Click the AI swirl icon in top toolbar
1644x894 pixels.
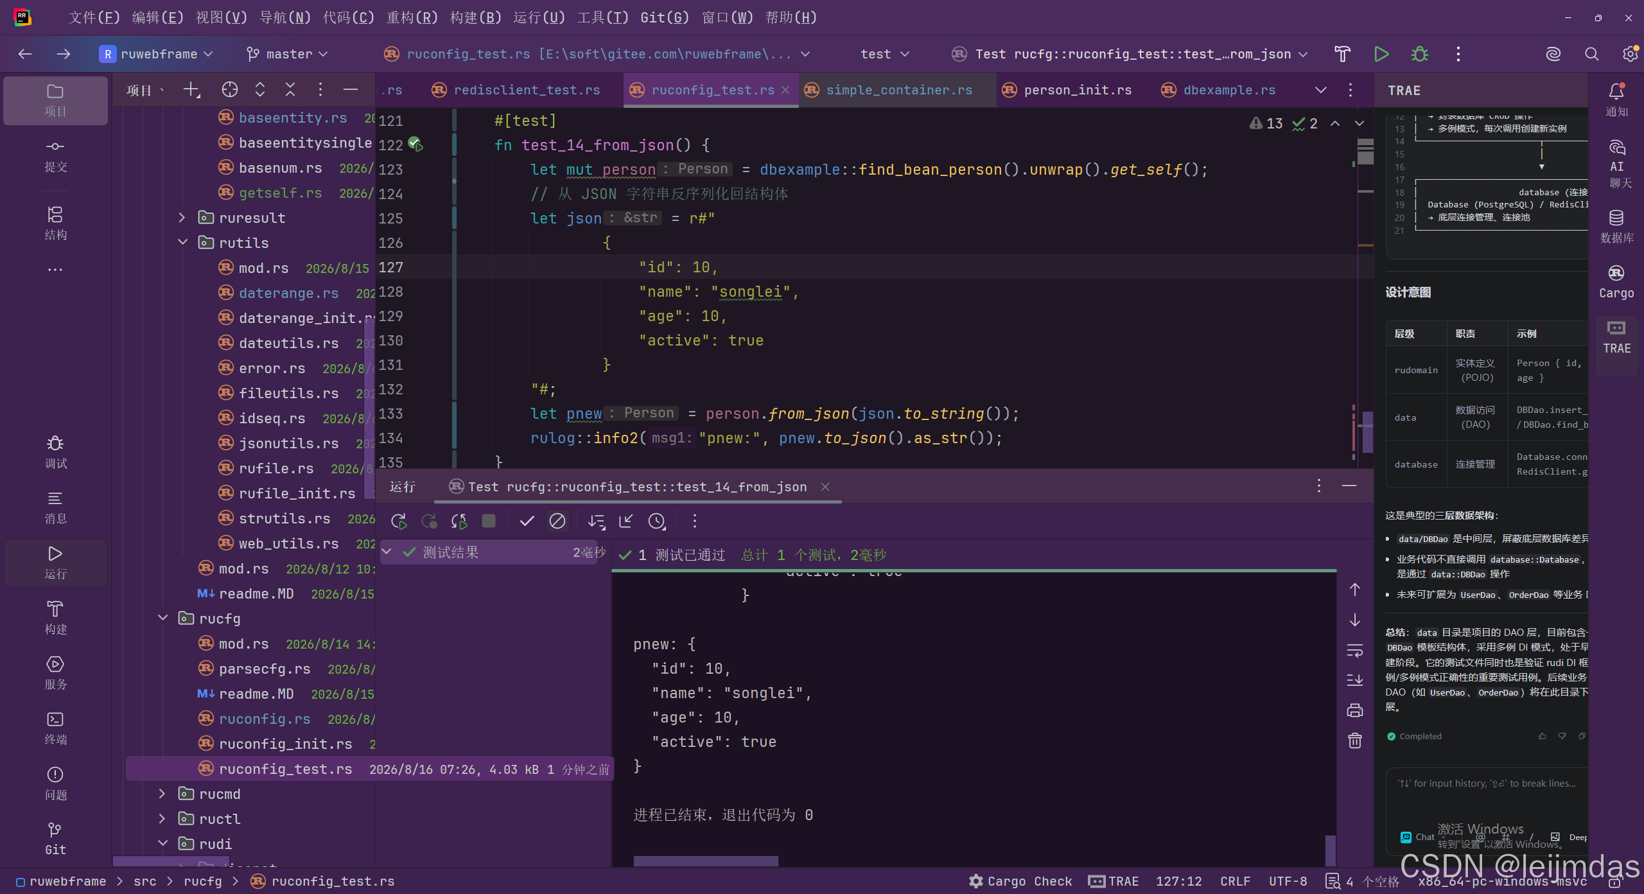1553,54
